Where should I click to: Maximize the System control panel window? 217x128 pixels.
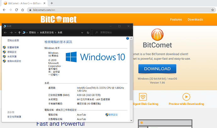coord(119,26)
